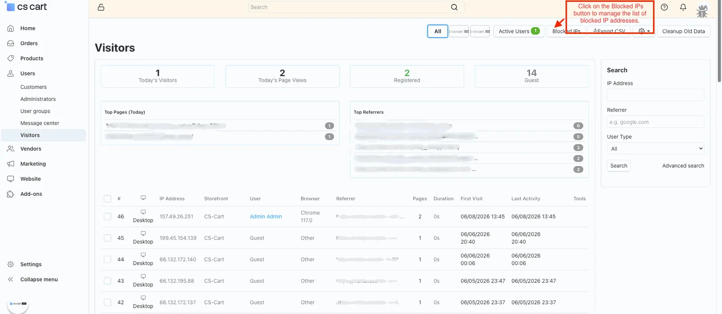Click the lock icon in top bar
Screen dimensions: 722x314
(x=101, y=7)
